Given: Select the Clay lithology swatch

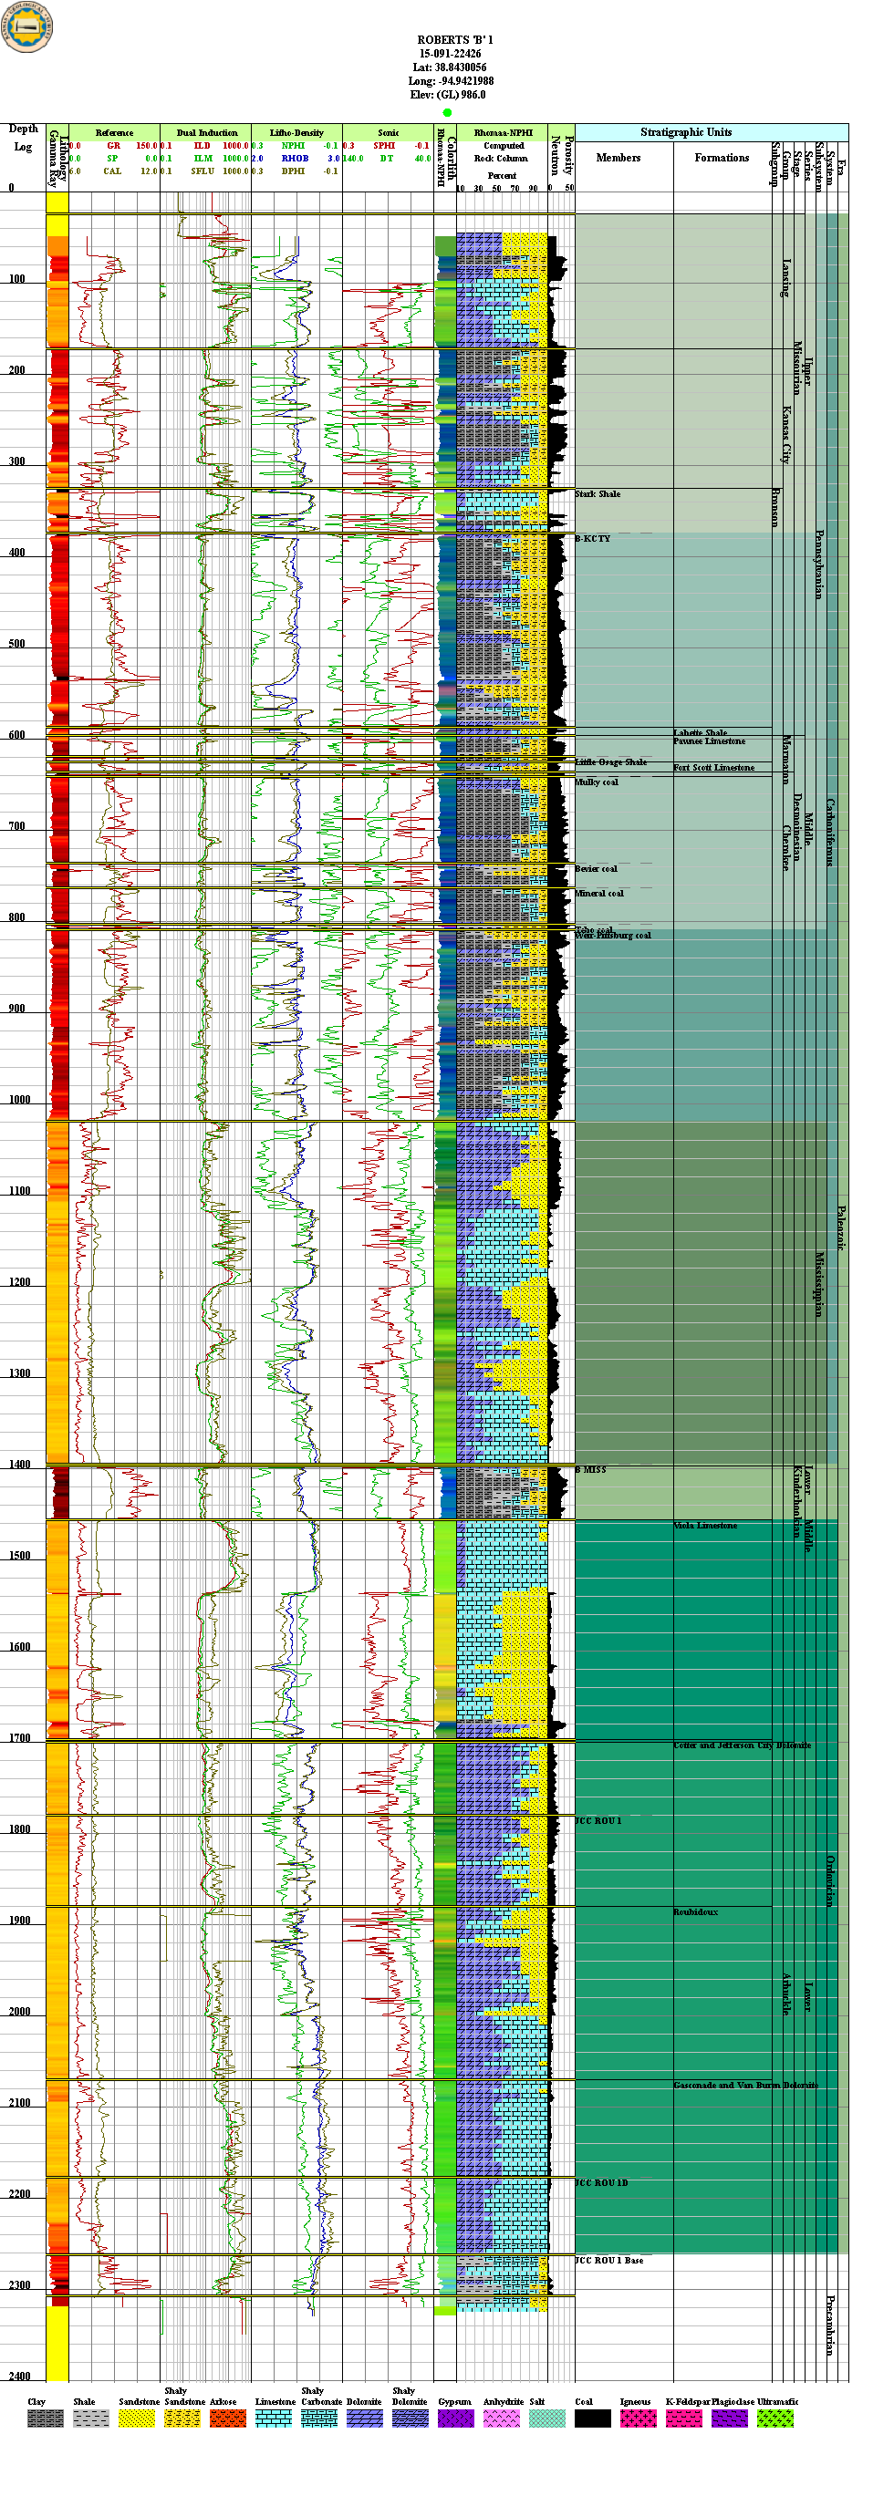Looking at the screenshot, I should [x=45, y=2418].
